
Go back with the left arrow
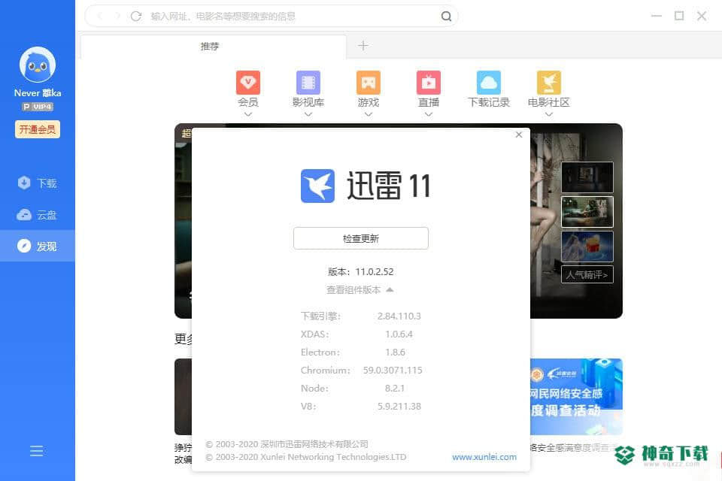[x=100, y=16]
